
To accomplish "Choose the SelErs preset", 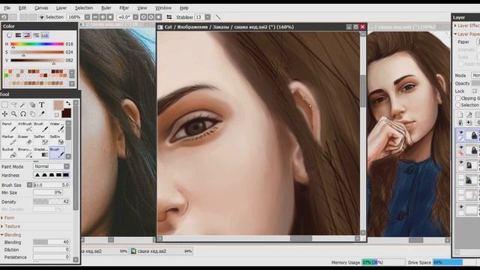I will click(57, 140).
